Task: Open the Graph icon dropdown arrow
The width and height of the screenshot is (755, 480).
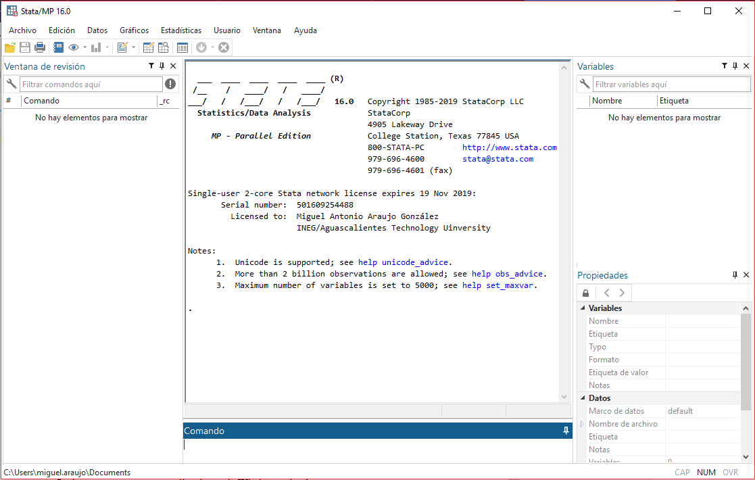Action: tap(107, 47)
